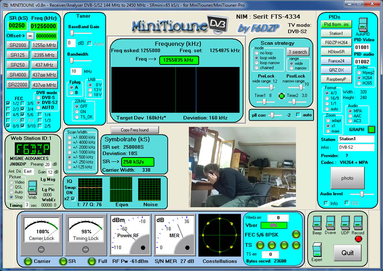Click the green GRAPH indicator square

click(372, 129)
